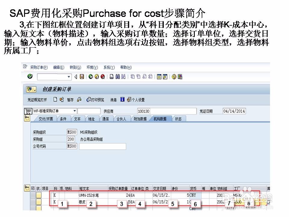
Task: Click the blue information i icon
Action: click(x=123, y=99)
